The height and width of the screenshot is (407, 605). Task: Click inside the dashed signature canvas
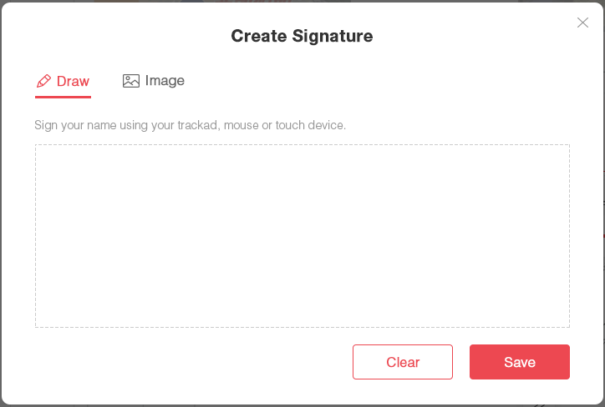coord(302,236)
